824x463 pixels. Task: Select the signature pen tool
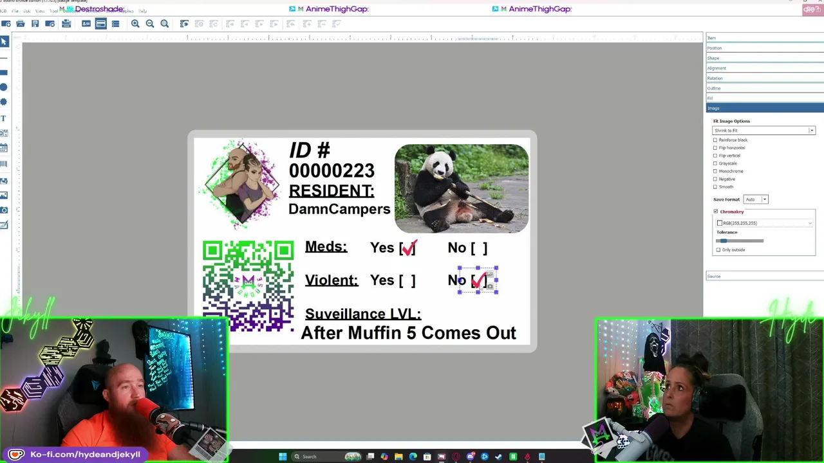4,225
